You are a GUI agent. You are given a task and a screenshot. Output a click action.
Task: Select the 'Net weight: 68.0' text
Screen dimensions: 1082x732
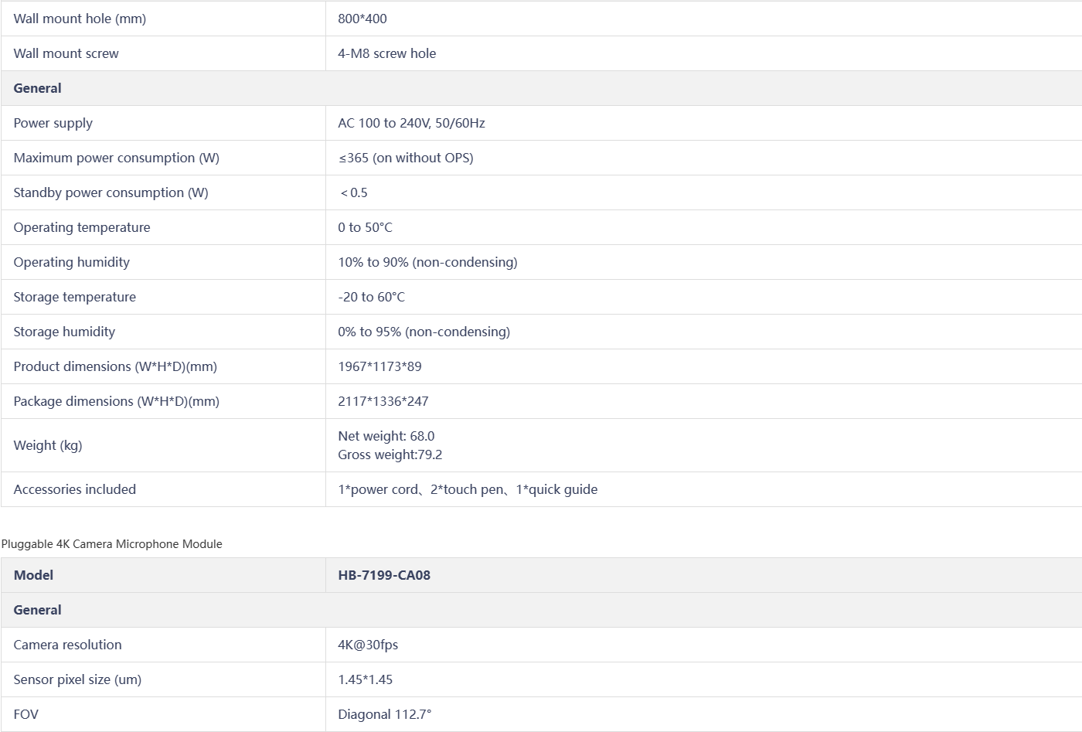pyautogui.click(x=386, y=436)
